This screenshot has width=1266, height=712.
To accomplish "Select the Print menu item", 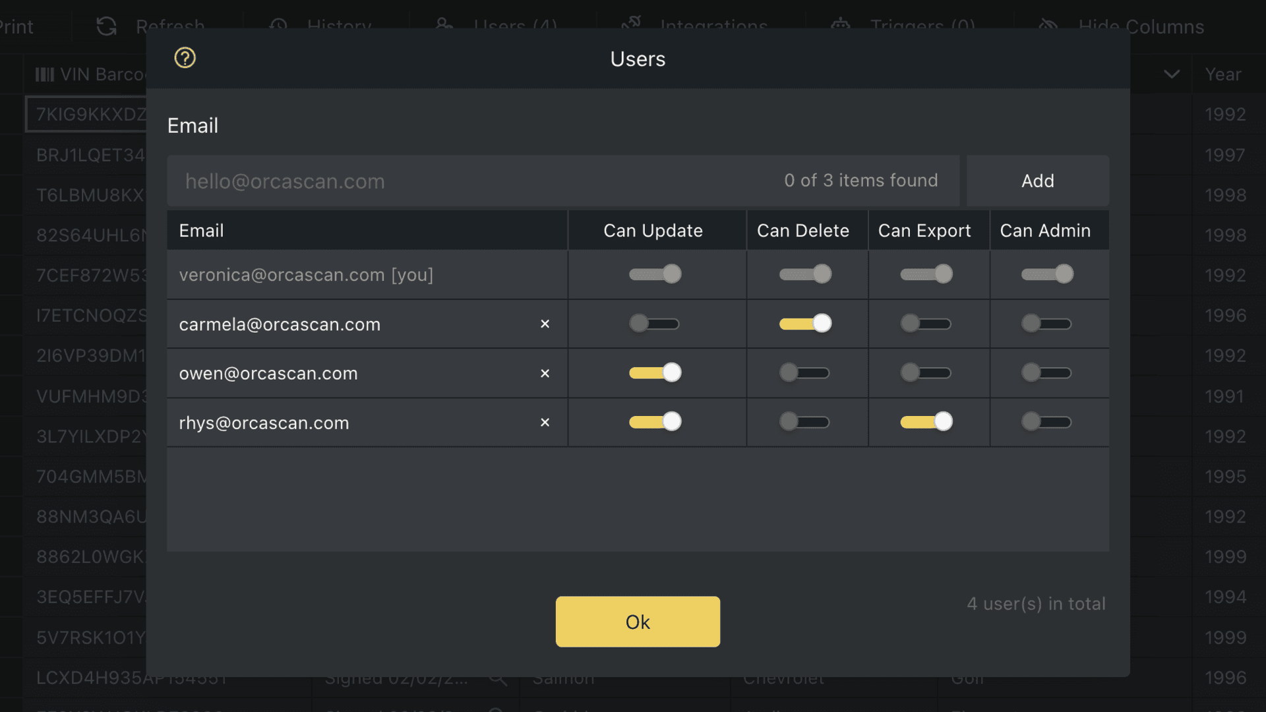I will 16,26.
